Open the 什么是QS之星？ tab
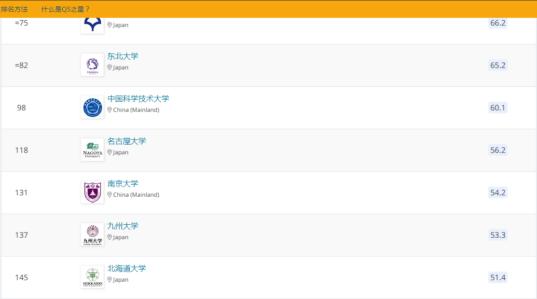This screenshot has width=537, height=299. click(x=66, y=9)
